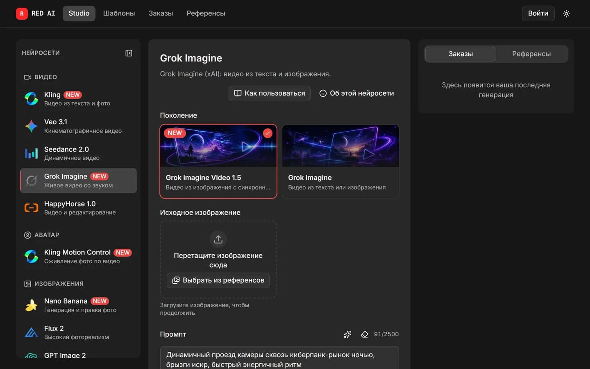The width and height of the screenshot is (590, 369).
Task: Open Seedance 2.0 bars icon
Action: [x=32, y=153]
